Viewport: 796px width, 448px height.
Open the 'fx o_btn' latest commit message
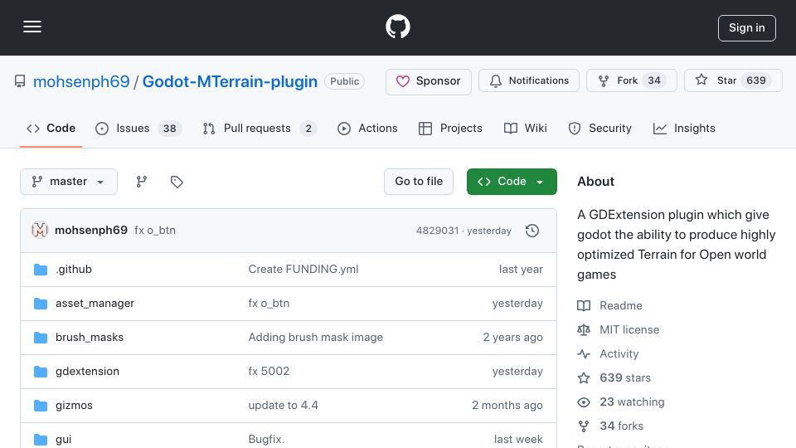click(155, 230)
